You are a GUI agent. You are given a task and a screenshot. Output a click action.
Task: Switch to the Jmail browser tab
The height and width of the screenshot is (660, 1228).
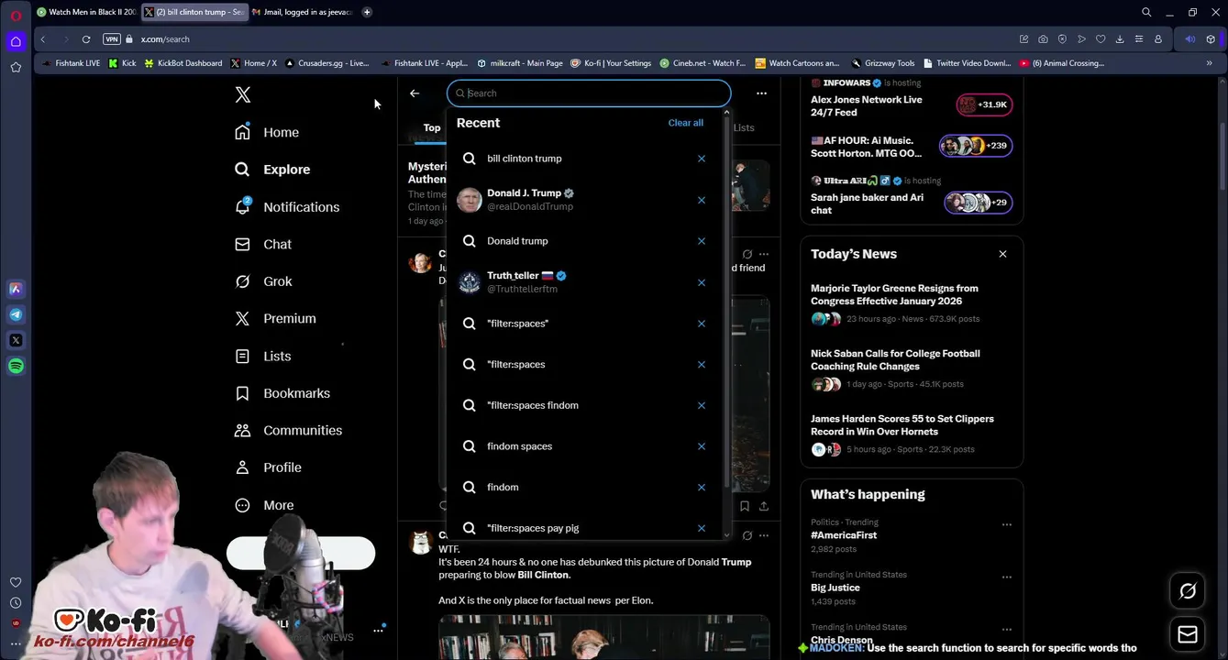302,12
